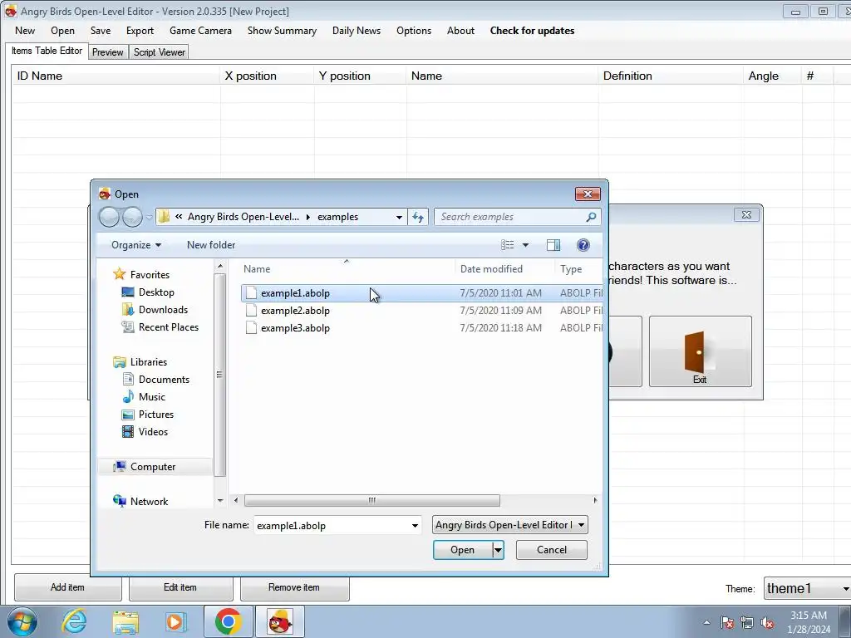Click the Back navigation arrow in Open dialog

click(109, 217)
